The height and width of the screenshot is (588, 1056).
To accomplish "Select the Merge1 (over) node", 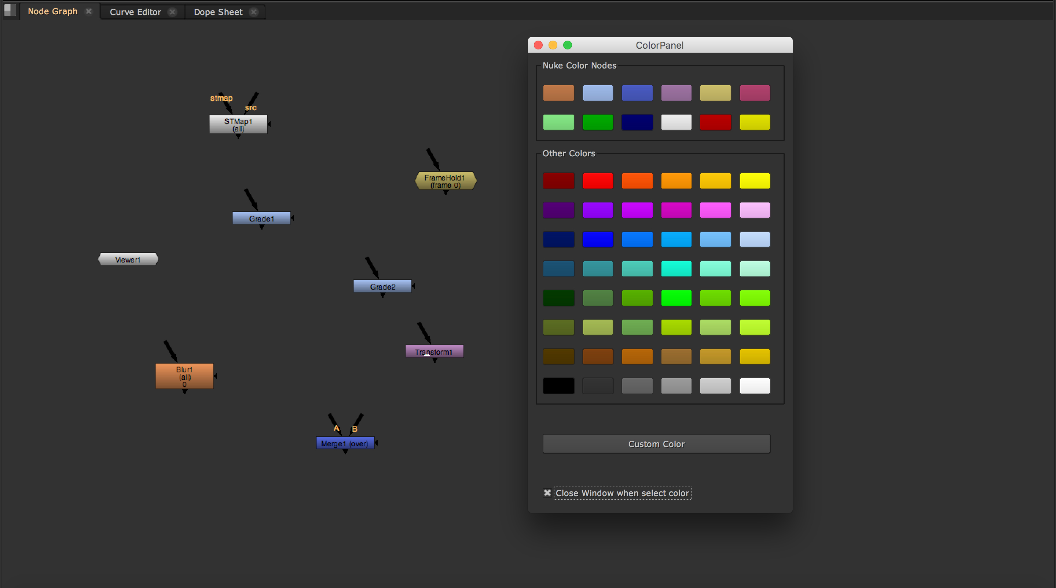I will pyautogui.click(x=345, y=443).
